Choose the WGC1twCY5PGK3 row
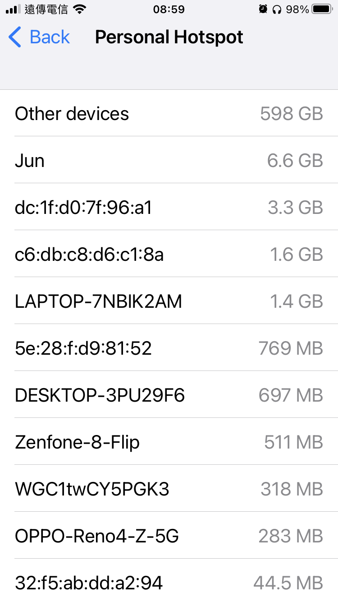This screenshot has width=338, height=602. click(x=169, y=489)
